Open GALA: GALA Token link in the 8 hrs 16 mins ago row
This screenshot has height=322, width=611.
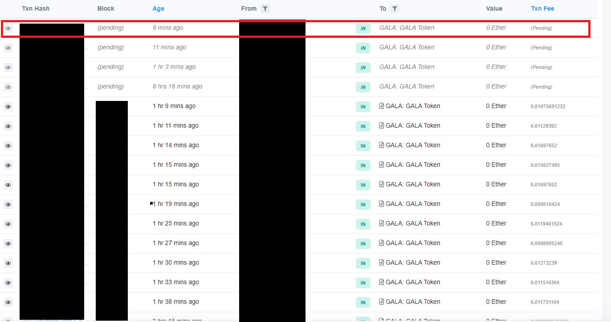click(407, 86)
